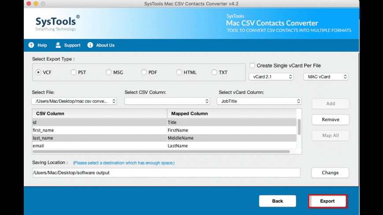This screenshot has height=215, width=383.
Task: Select the 'id' row CSV cell
Action: [99, 122]
